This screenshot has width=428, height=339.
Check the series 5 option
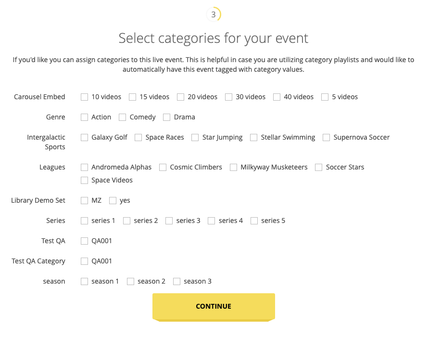tap(254, 221)
